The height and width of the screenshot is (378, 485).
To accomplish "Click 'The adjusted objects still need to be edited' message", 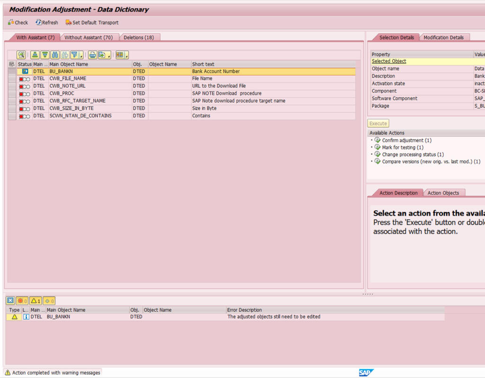I will click(x=274, y=317).
